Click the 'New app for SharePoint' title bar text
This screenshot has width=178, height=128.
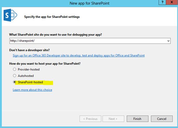pyautogui.click(x=90, y=3)
